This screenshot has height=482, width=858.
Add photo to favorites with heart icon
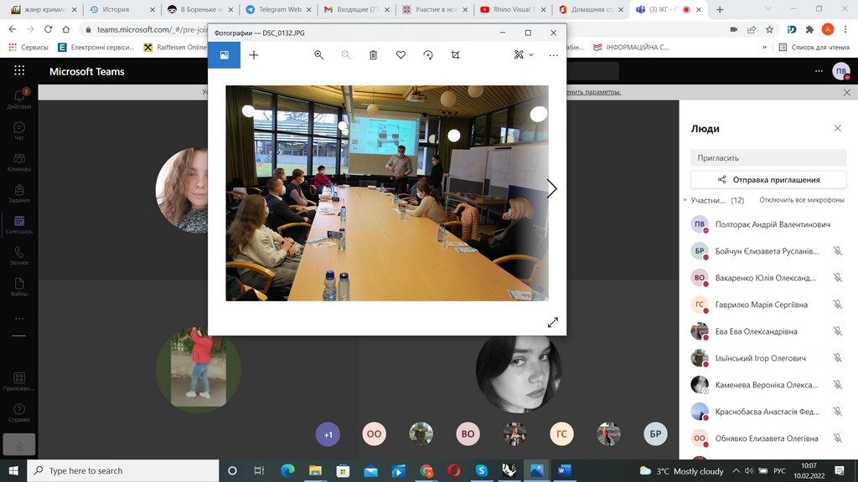pos(401,54)
